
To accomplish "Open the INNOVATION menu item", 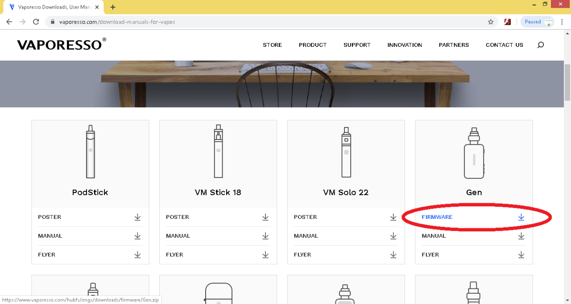I will 405,45.
